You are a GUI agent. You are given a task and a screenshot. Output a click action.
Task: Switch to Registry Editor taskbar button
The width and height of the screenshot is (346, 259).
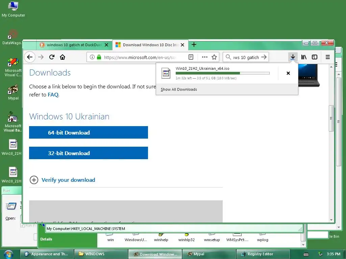pyautogui.click(x=263, y=254)
